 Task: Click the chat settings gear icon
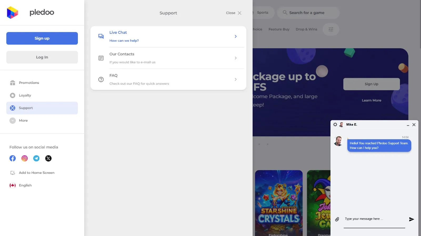pyautogui.click(x=335, y=125)
